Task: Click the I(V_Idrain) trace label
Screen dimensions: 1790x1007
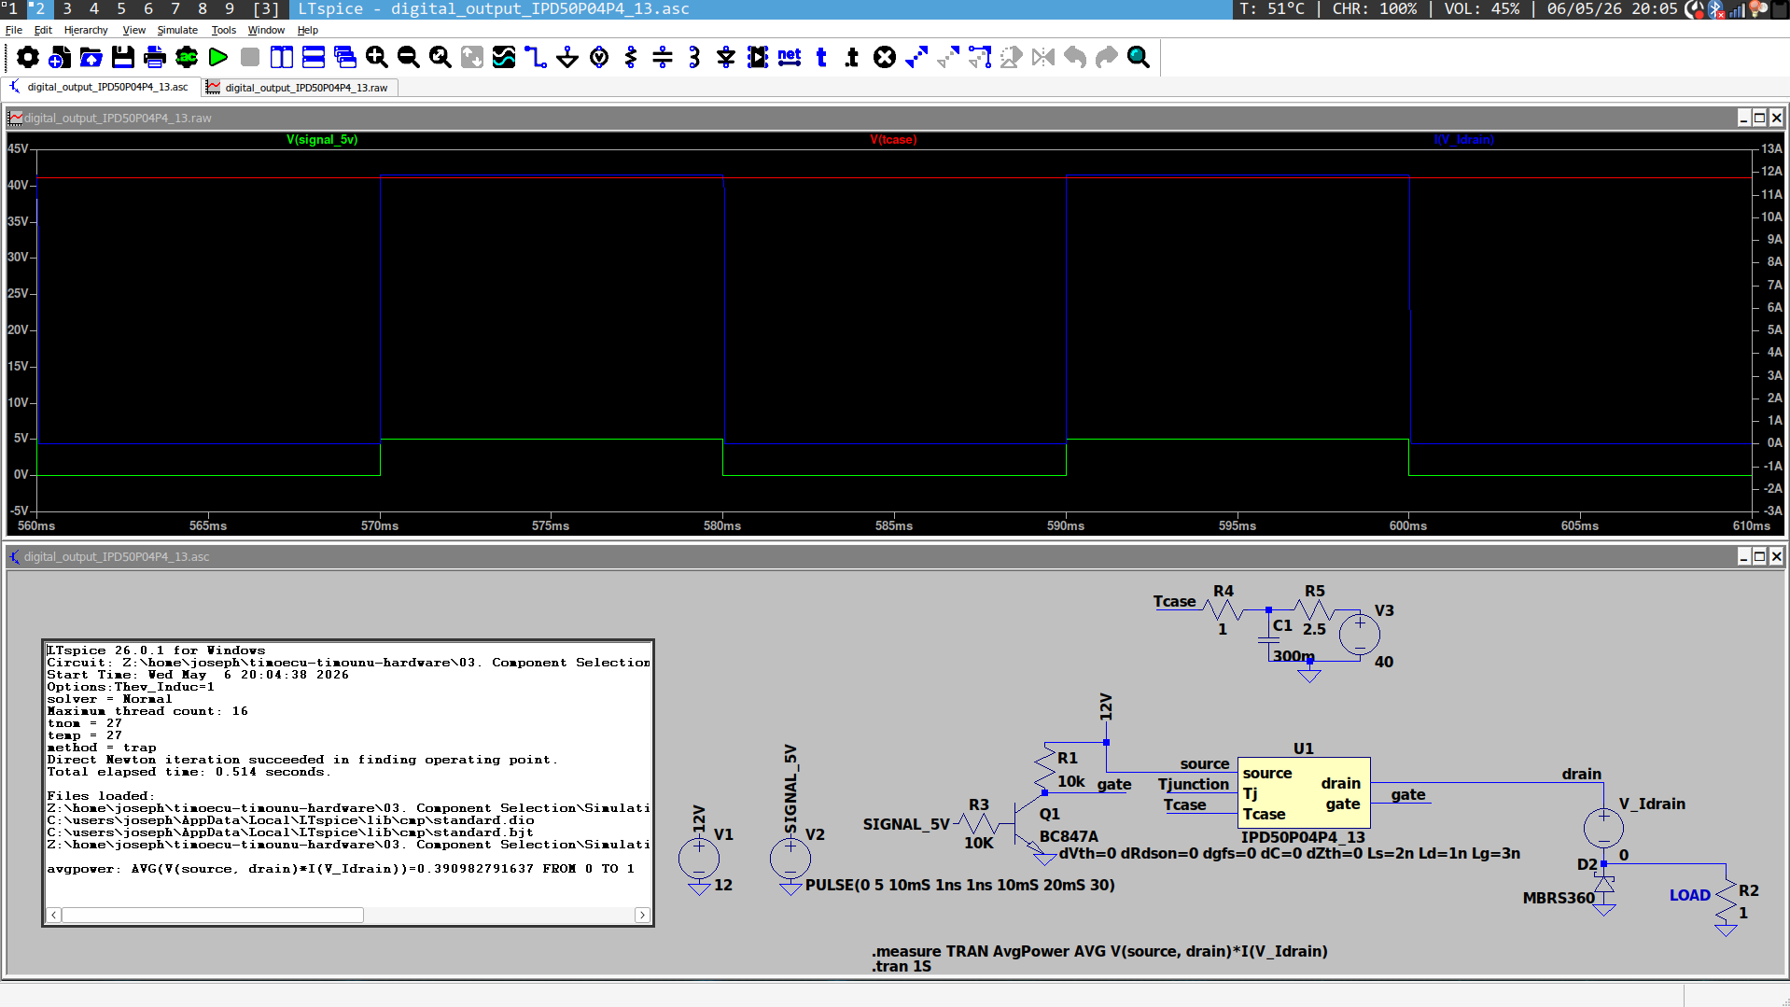Action: pos(1464,140)
